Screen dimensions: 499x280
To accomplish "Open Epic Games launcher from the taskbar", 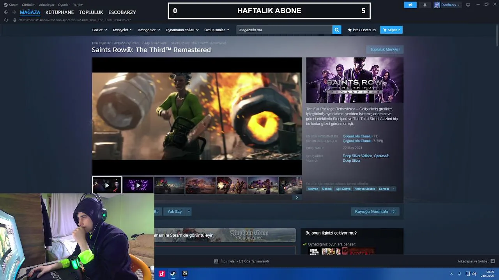I will click(x=185, y=273).
